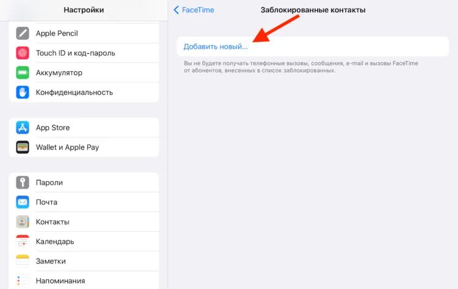Screen dimensions: 458x289
Task: Open Apple Pencil settings icon
Action: 23,34
